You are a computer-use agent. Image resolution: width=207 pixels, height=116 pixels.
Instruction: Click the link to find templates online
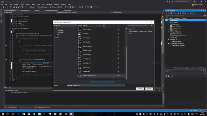tap(102, 82)
